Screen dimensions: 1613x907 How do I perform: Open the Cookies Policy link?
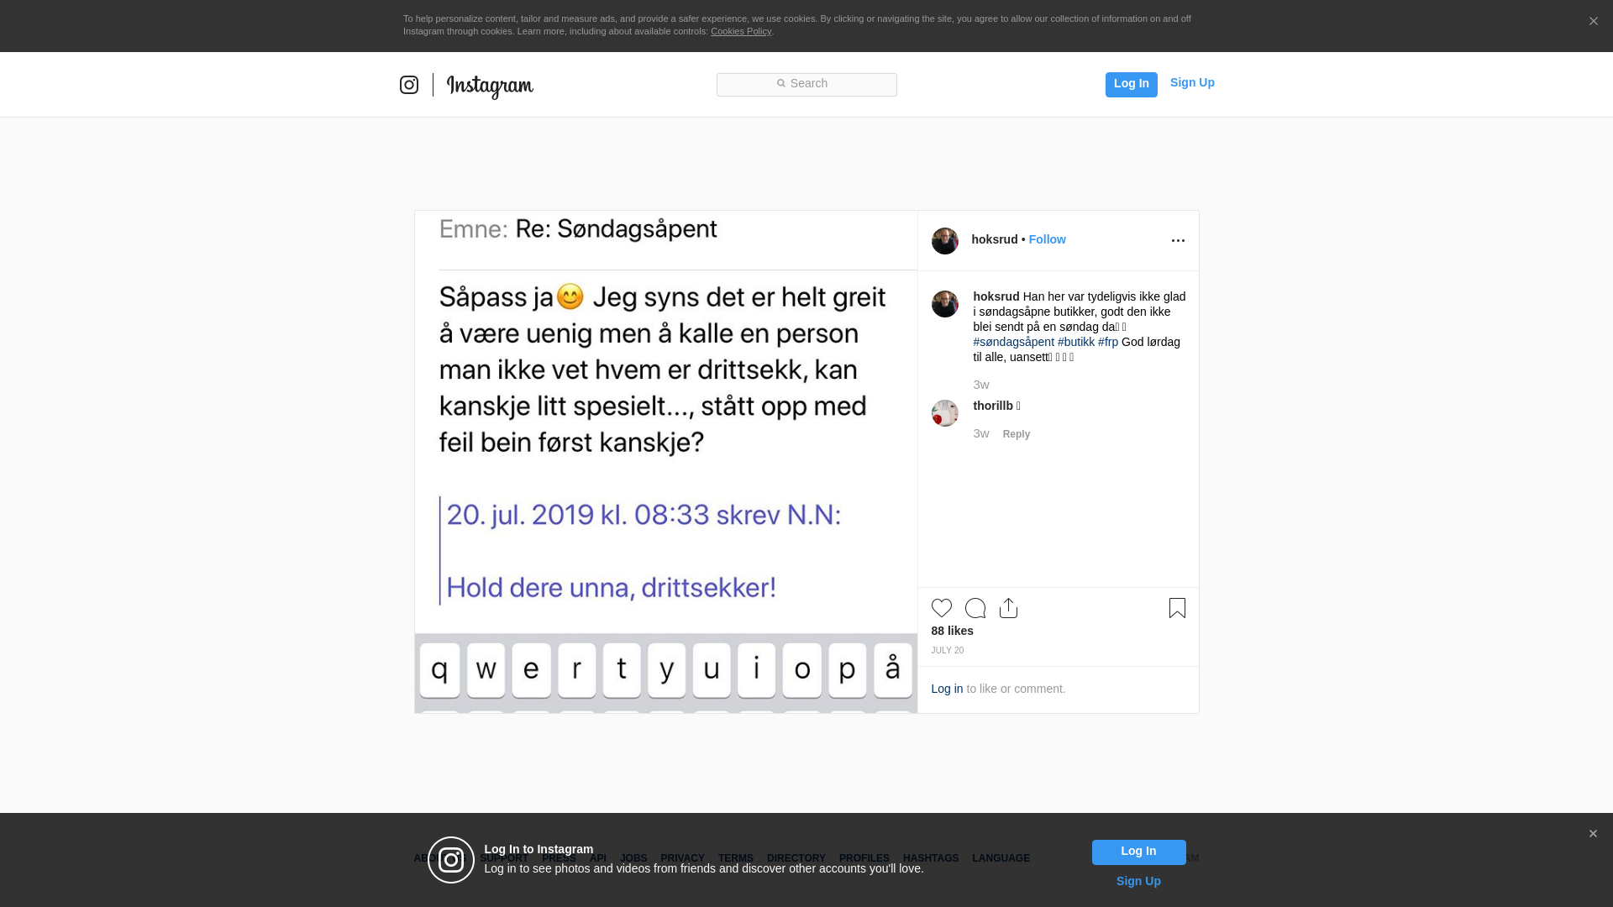click(741, 32)
